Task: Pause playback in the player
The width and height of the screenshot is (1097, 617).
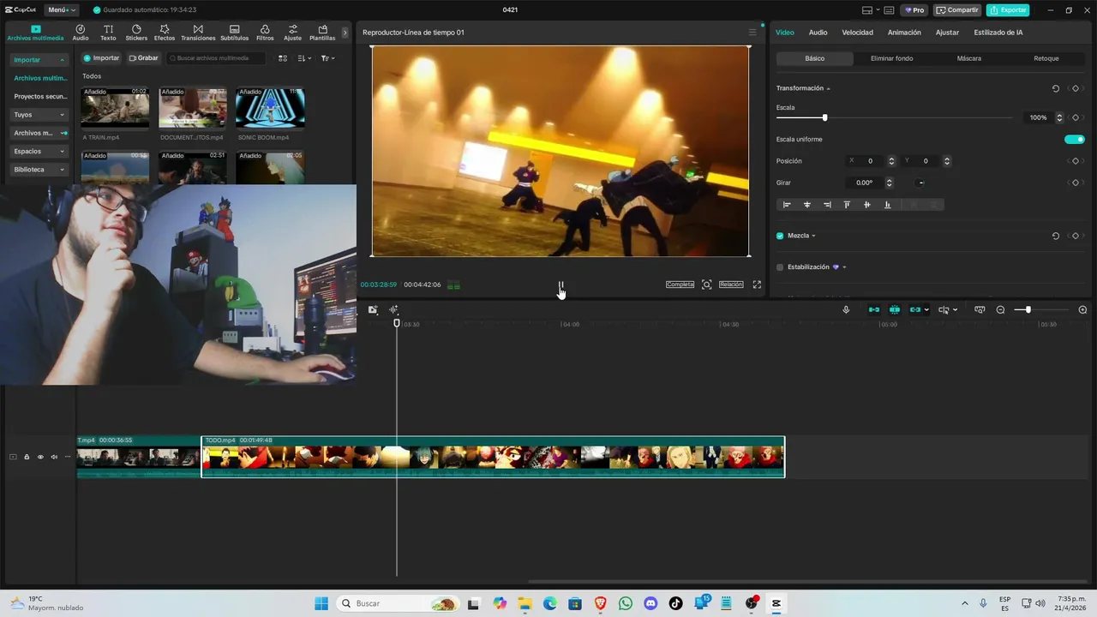Action: [560, 285]
